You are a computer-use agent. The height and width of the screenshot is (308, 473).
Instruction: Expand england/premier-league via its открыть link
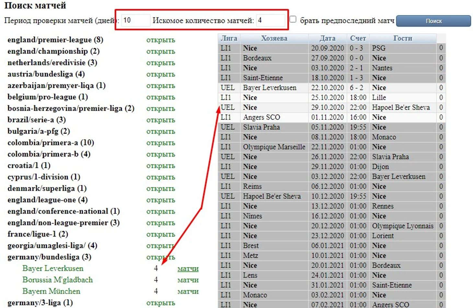(161, 40)
